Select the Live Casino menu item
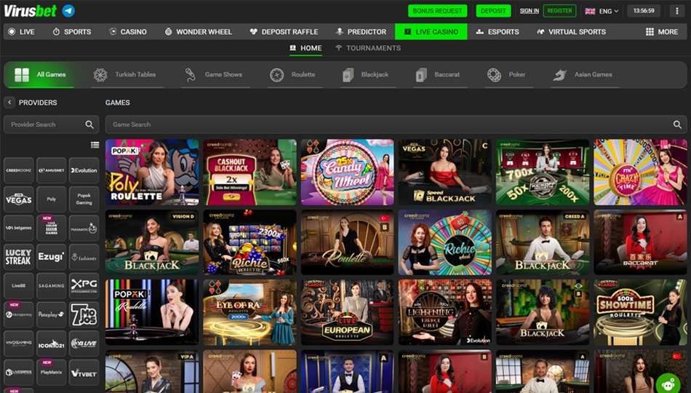This screenshot has height=393, width=691. pos(431,32)
